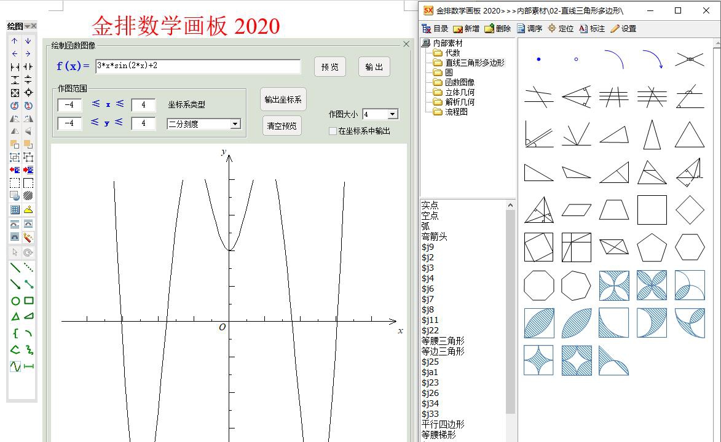Viewport: 721px width, 442px height.
Task: Click the 输出坐标系 button
Action: 282,99
